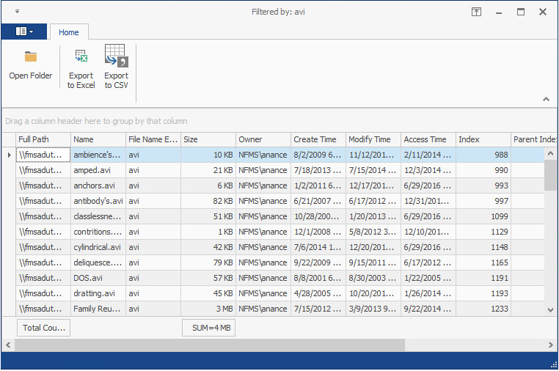
Task: Sort by the Full Path column header
Action: point(43,139)
